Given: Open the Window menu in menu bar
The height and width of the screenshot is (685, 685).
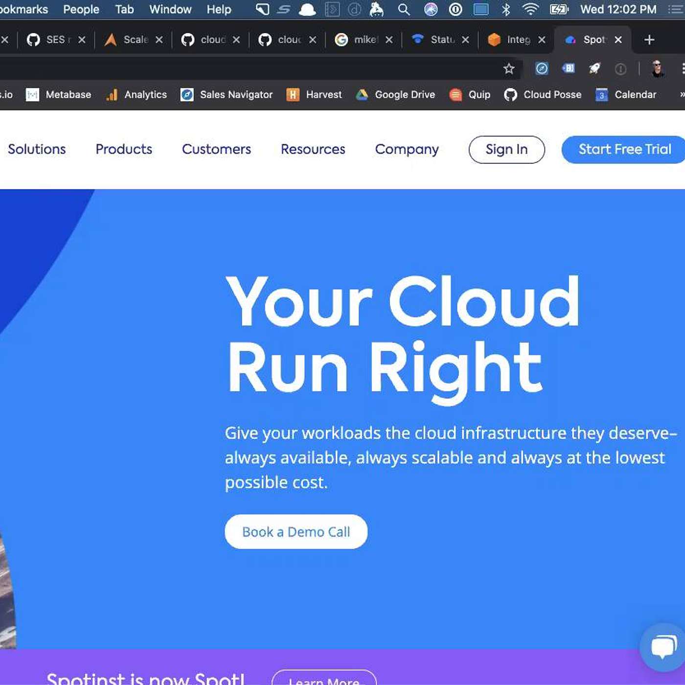Looking at the screenshot, I should 170,9.
